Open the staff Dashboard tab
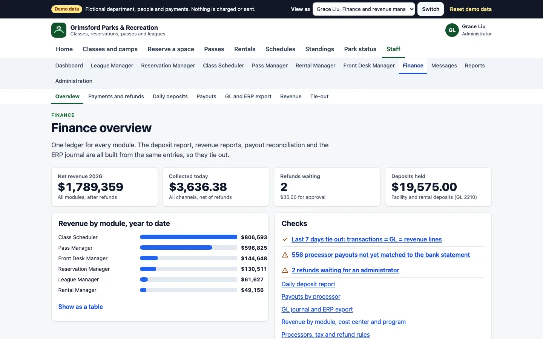The image size is (543, 339). pyautogui.click(x=69, y=66)
